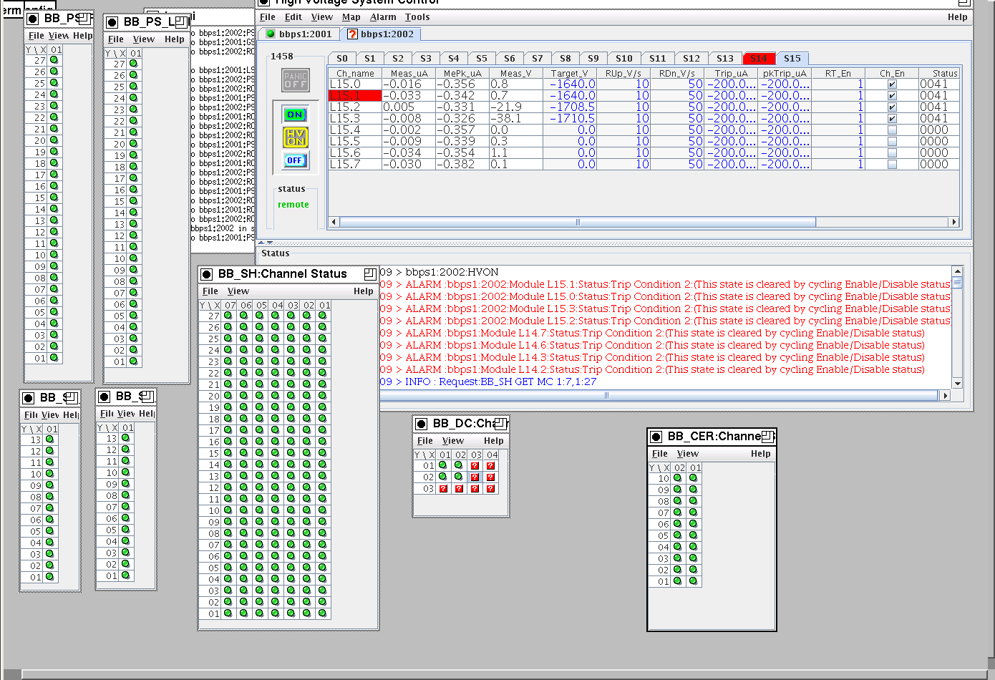Enable Ch_En checkbox for L15.5
The image size is (995, 680).
(892, 142)
